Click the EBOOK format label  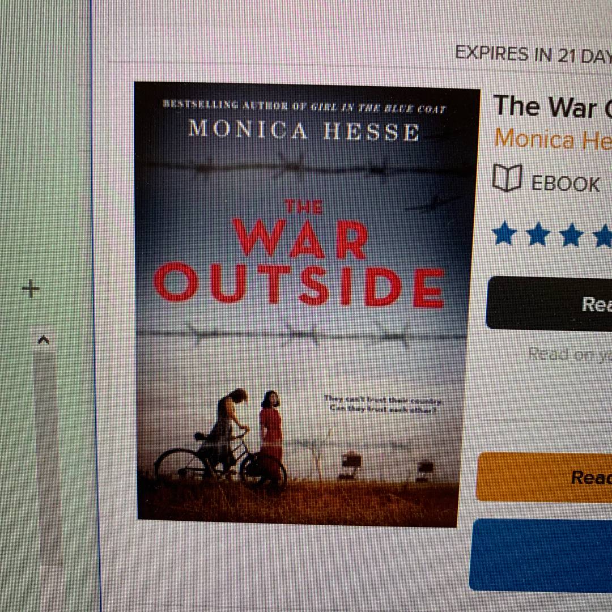pyautogui.click(x=565, y=184)
